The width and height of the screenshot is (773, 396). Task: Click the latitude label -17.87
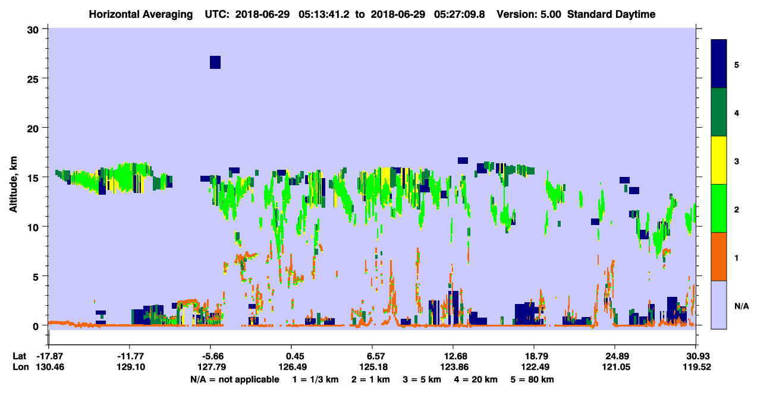(x=50, y=356)
